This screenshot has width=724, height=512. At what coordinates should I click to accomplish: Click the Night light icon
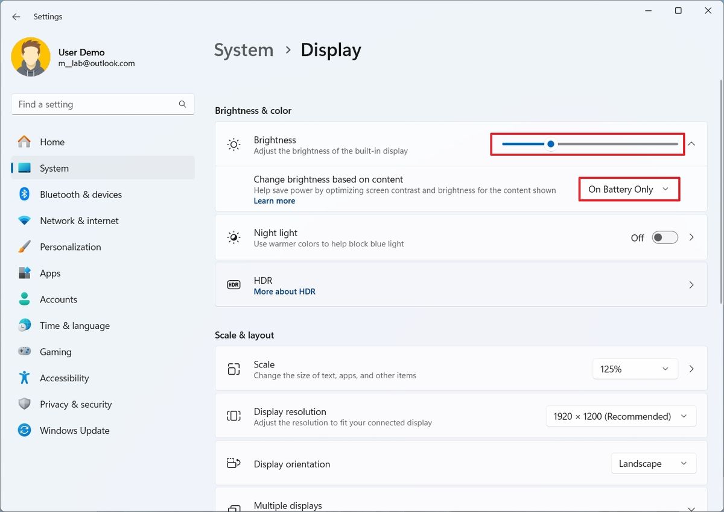pos(233,237)
